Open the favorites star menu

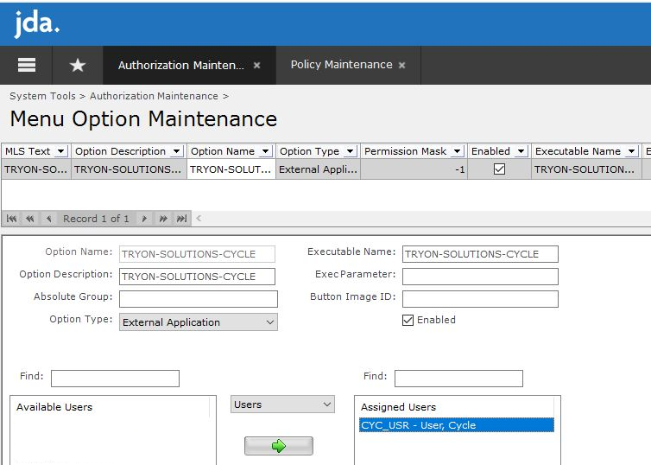click(78, 65)
